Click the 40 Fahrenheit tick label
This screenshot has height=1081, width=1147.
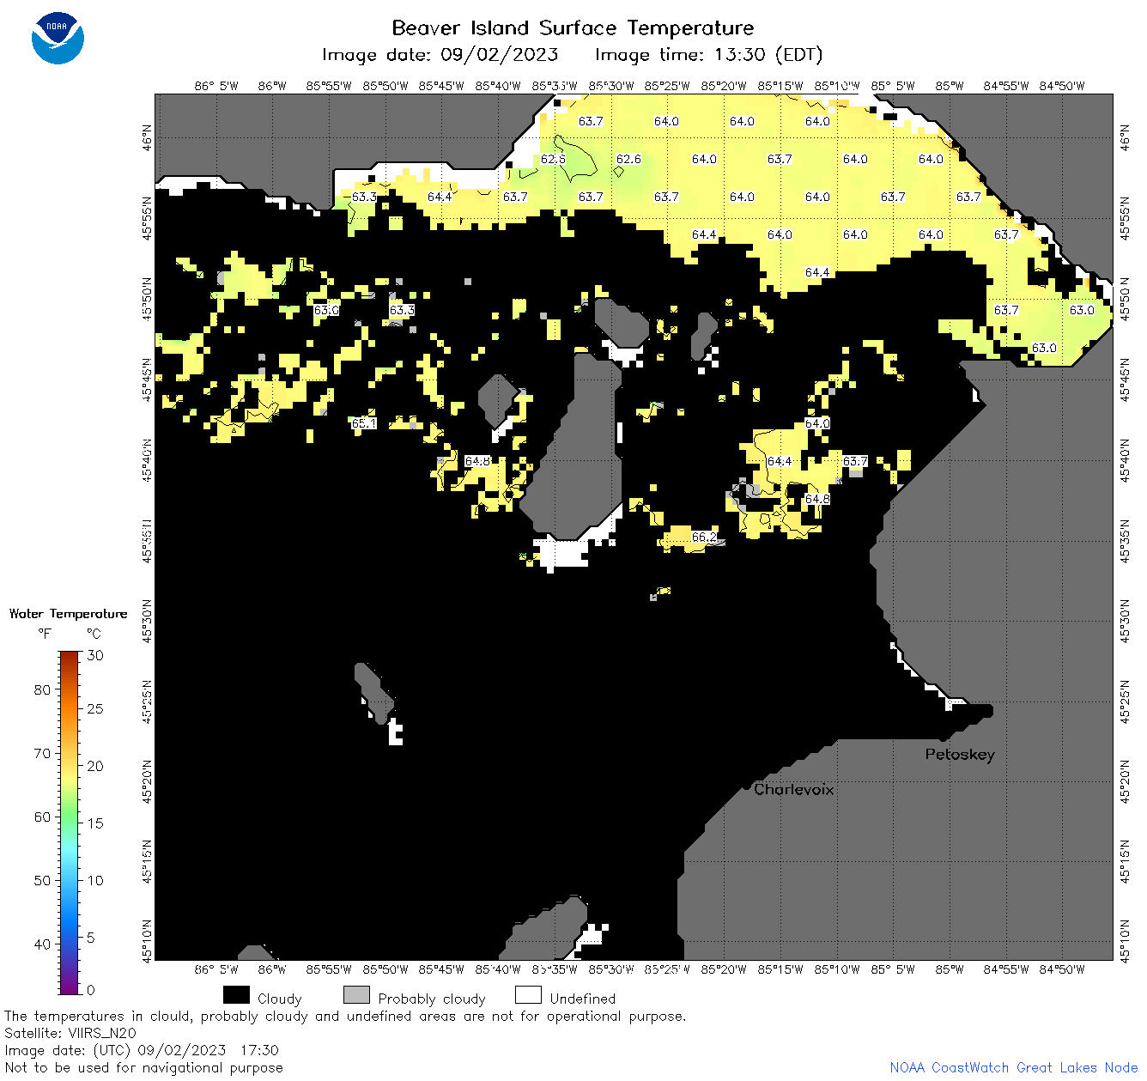pyautogui.click(x=42, y=944)
